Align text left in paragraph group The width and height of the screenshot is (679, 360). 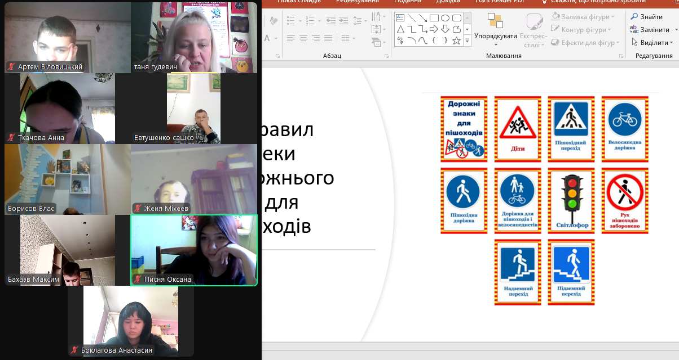tap(291, 38)
